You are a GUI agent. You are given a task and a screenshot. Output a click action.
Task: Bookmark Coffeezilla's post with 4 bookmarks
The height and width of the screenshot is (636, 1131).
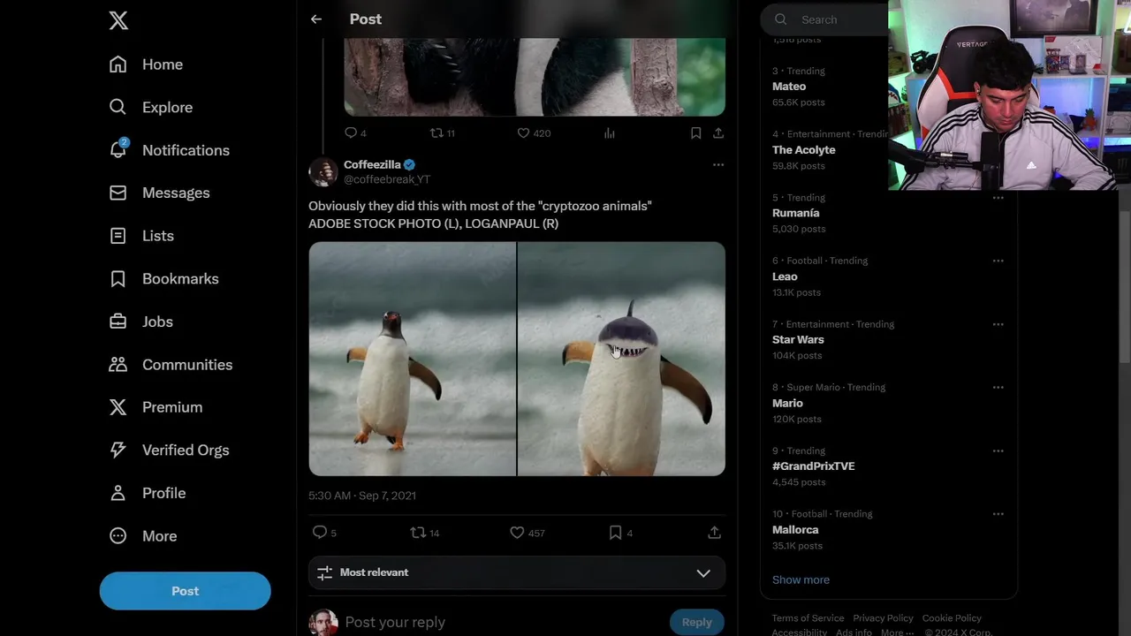[615, 532]
